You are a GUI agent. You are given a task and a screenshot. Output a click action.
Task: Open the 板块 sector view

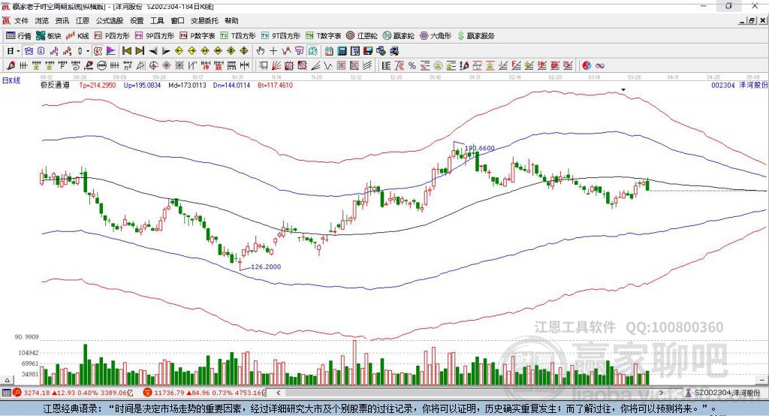pyautogui.click(x=48, y=36)
